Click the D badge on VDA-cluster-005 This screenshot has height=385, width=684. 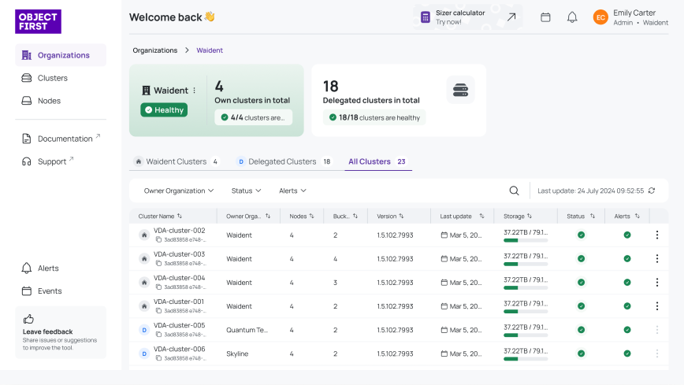tap(144, 330)
